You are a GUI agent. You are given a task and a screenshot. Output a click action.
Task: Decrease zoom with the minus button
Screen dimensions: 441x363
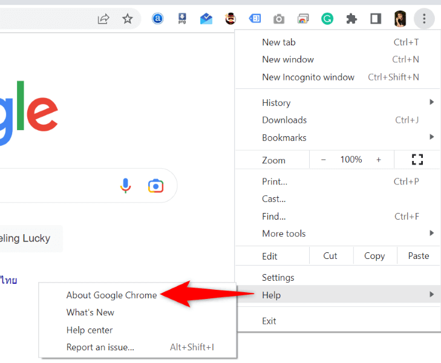click(x=324, y=160)
